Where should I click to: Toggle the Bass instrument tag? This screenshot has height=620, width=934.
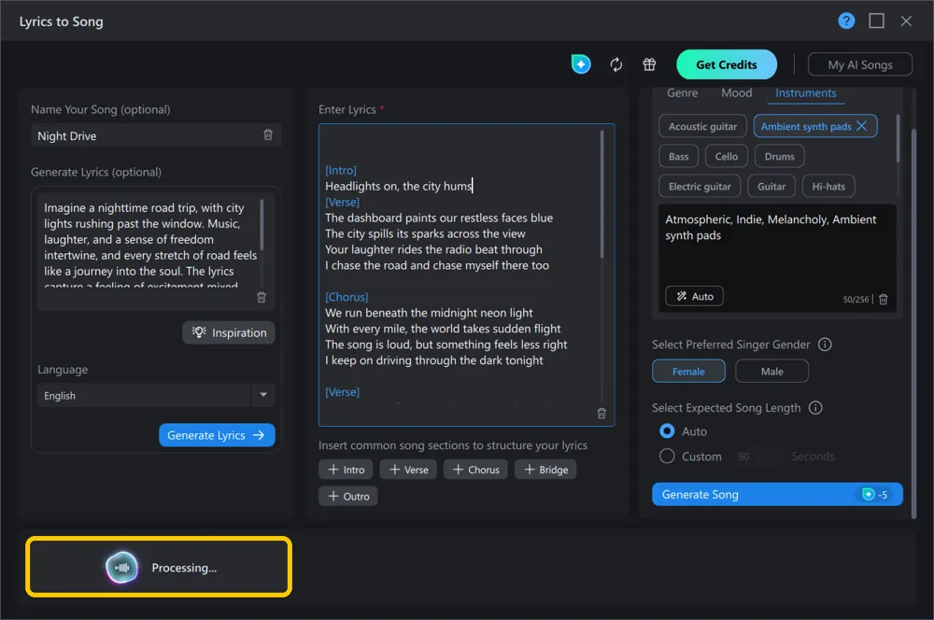(x=678, y=156)
